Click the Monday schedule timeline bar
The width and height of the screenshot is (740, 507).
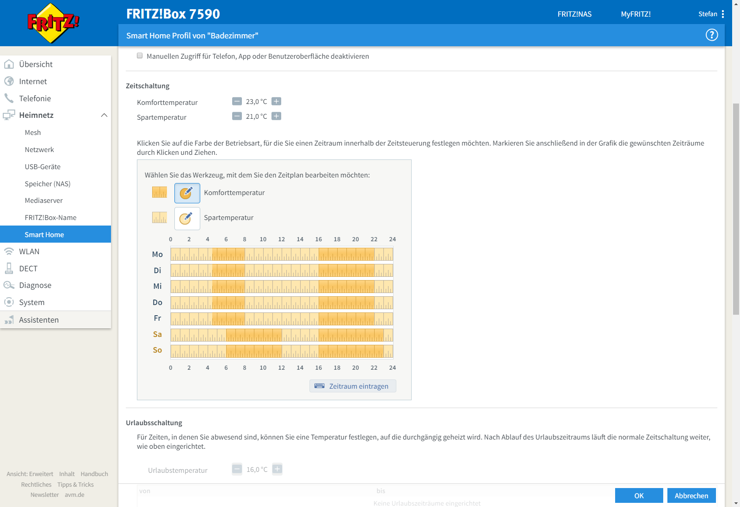282,254
